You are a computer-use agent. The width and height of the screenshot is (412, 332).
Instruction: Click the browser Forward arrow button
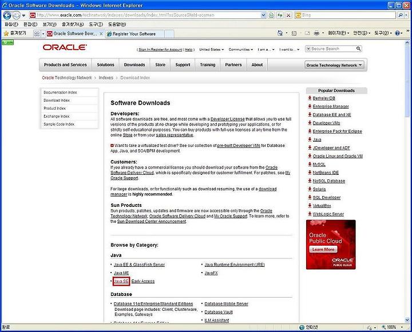[16, 15]
